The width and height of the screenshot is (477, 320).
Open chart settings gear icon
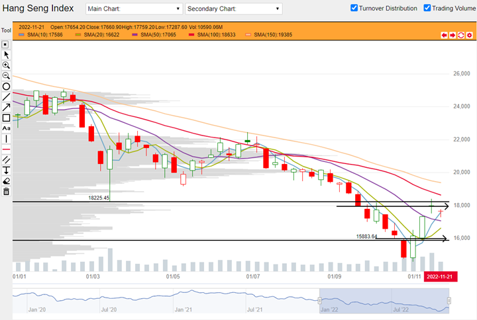click(468, 34)
